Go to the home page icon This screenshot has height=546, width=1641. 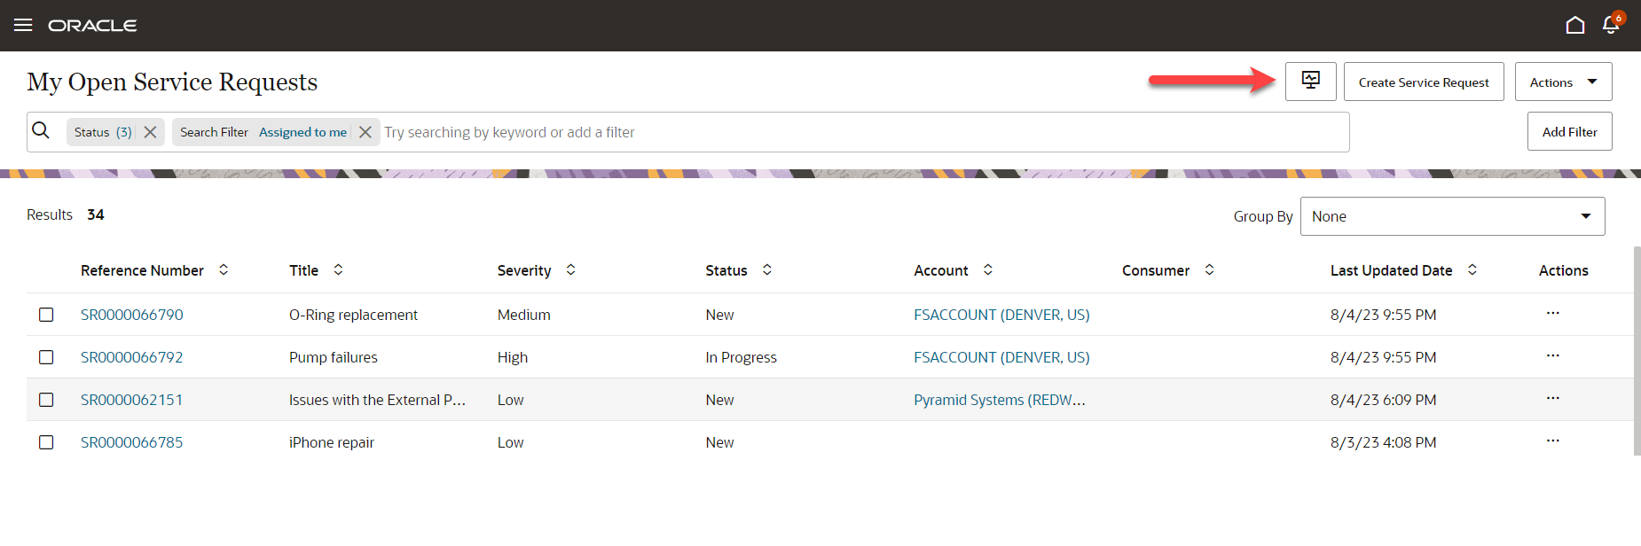(x=1574, y=25)
